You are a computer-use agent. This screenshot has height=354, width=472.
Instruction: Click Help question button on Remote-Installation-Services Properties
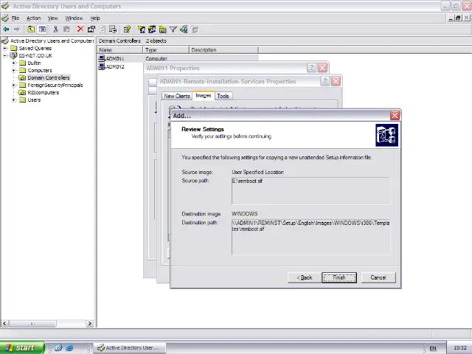[324, 81]
